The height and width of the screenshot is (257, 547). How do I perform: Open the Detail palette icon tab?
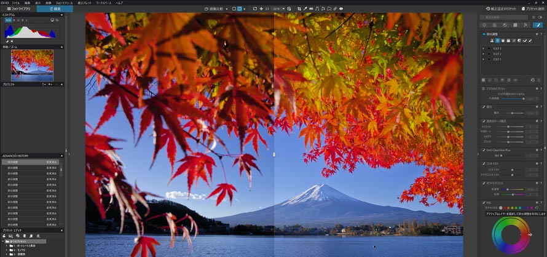tap(505, 25)
